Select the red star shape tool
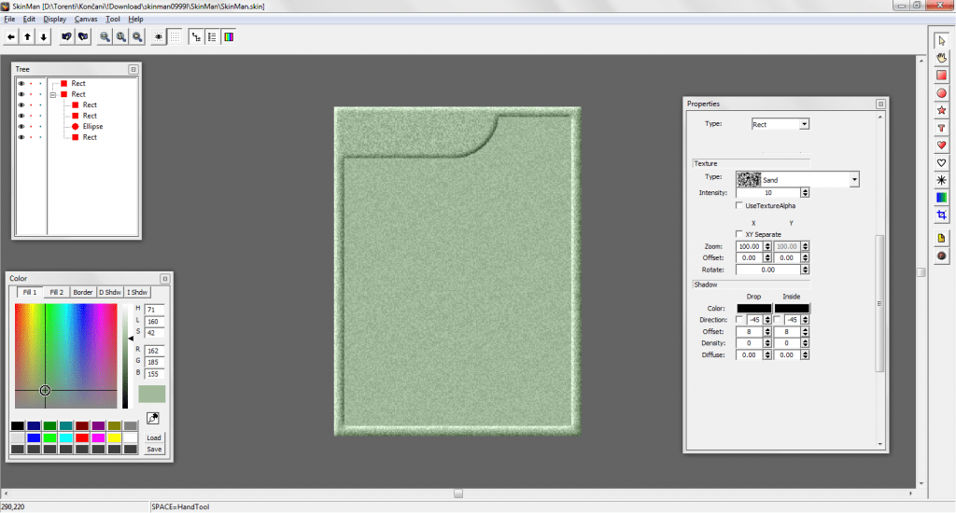The image size is (956, 513). (x=942, y=110)
